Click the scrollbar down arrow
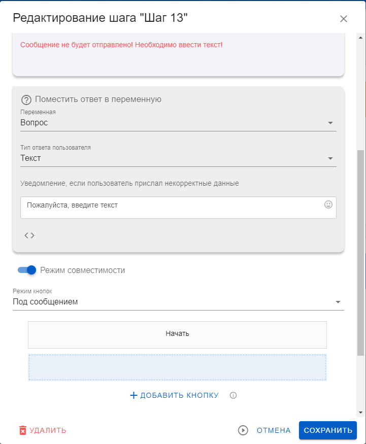 click(x=361, y=413)
